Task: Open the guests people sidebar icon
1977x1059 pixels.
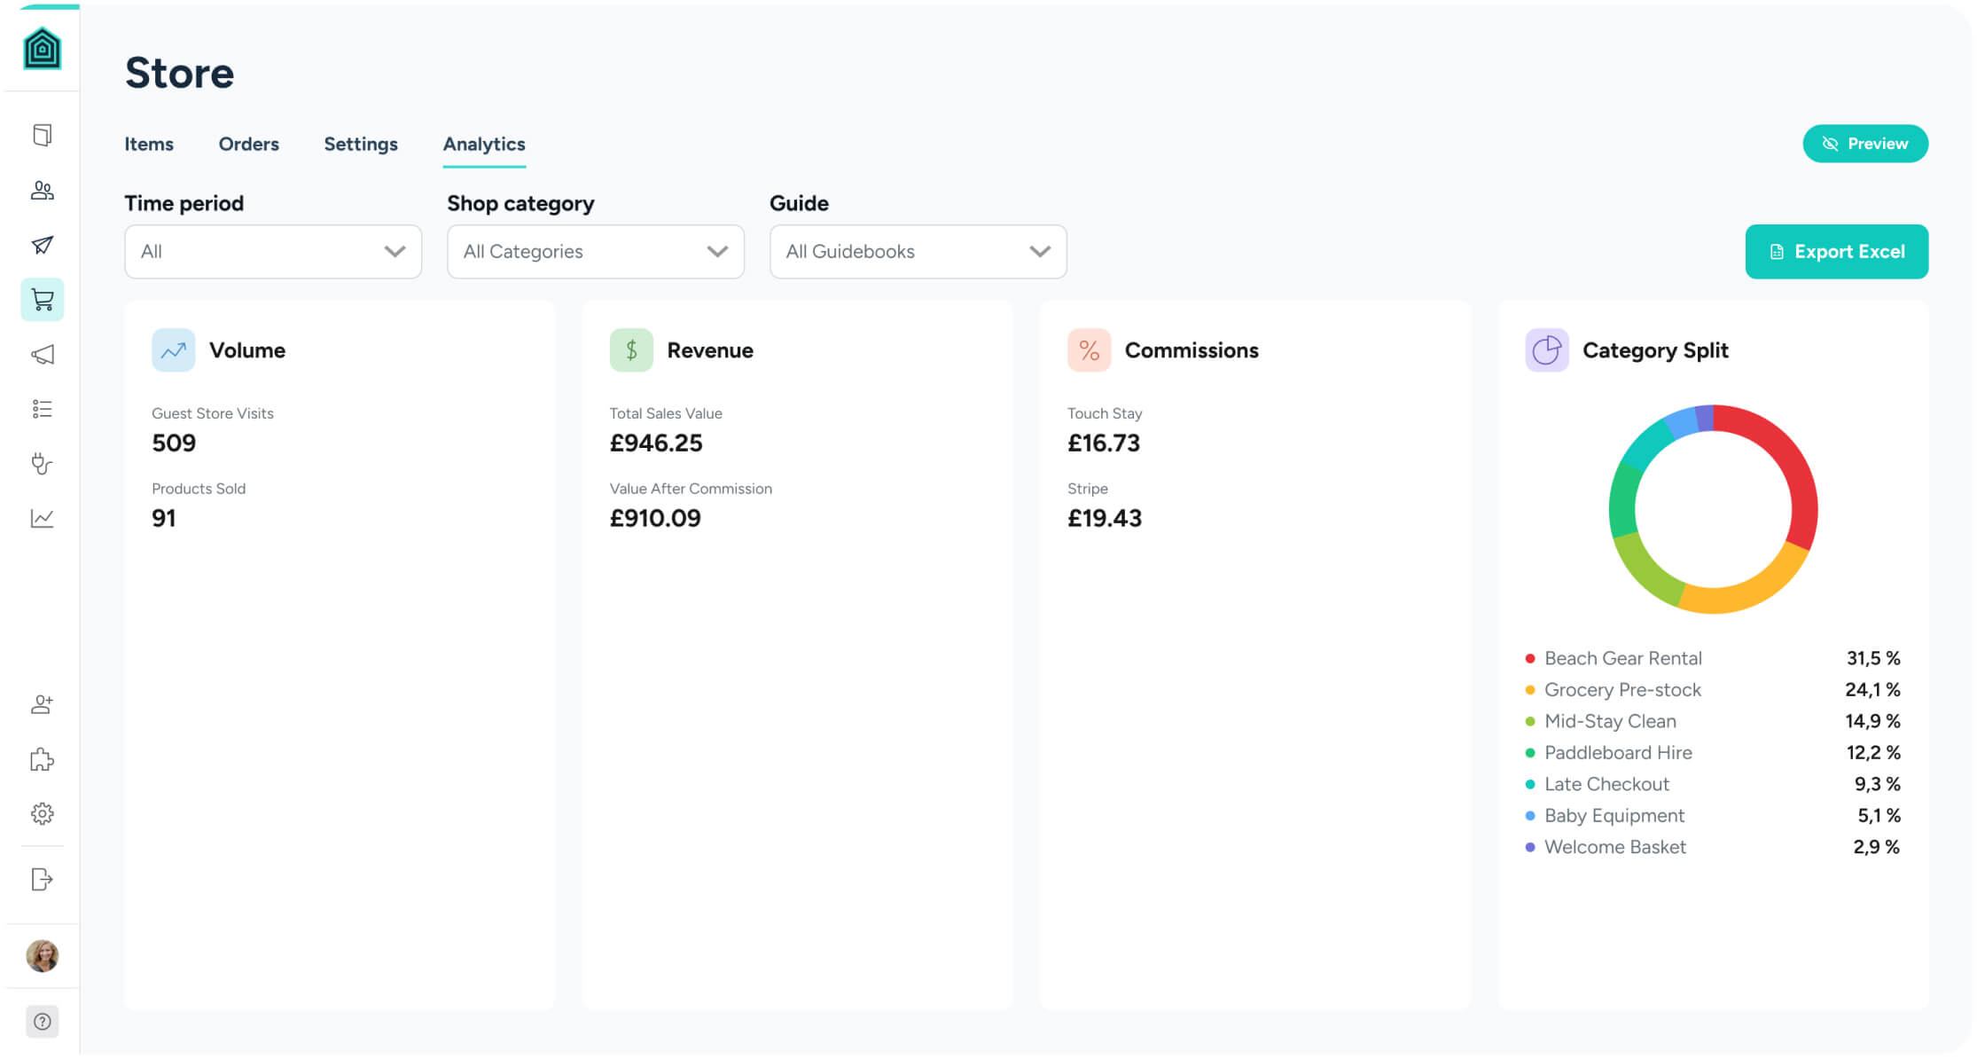Action: click(x=42, y=190)
